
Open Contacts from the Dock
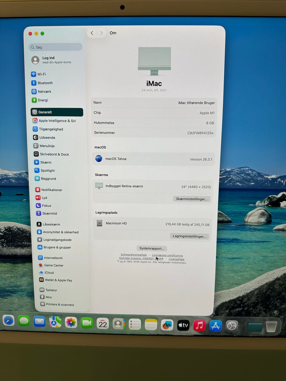coord(119,324)
